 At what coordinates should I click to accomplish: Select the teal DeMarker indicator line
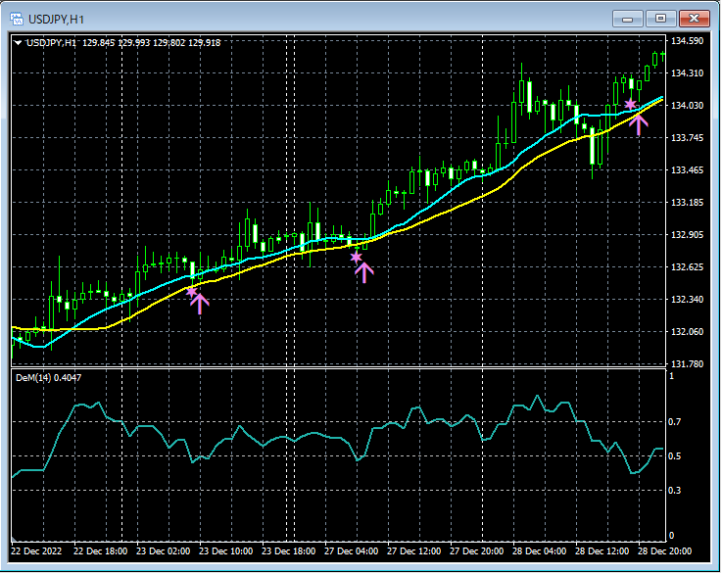295,436
